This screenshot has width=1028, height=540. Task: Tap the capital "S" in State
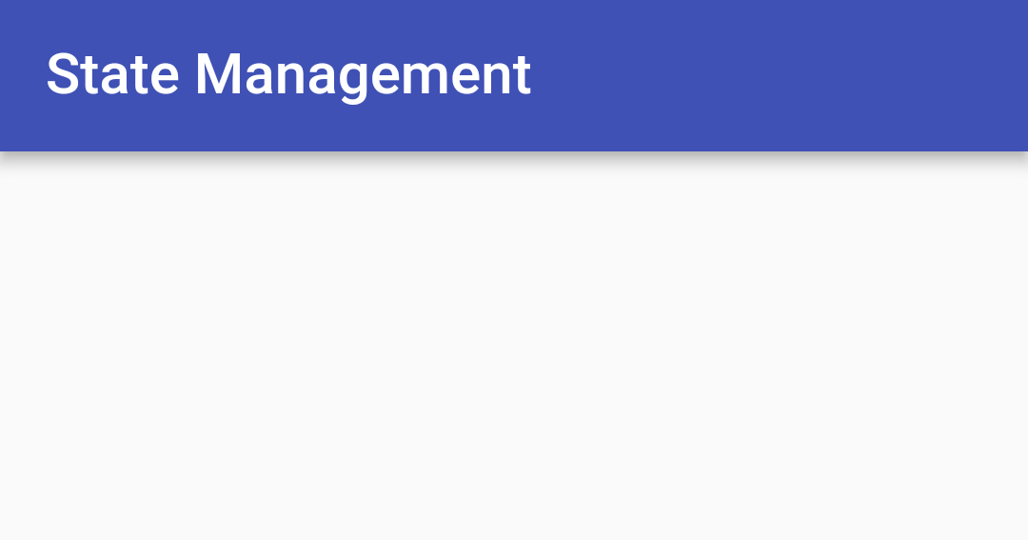pos(62,74)
